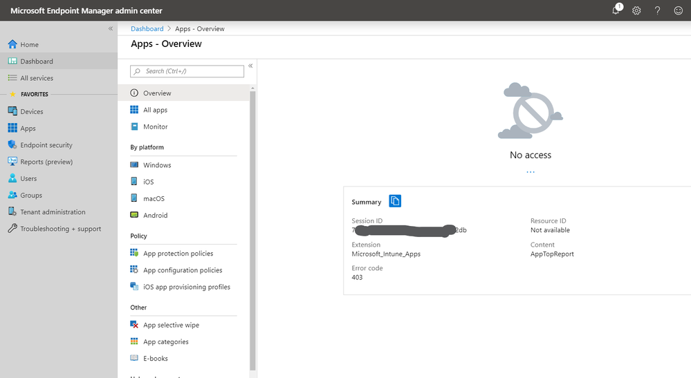Open App configuration policies
Viewport: 691px width, 378px height.
pos(183,270)
